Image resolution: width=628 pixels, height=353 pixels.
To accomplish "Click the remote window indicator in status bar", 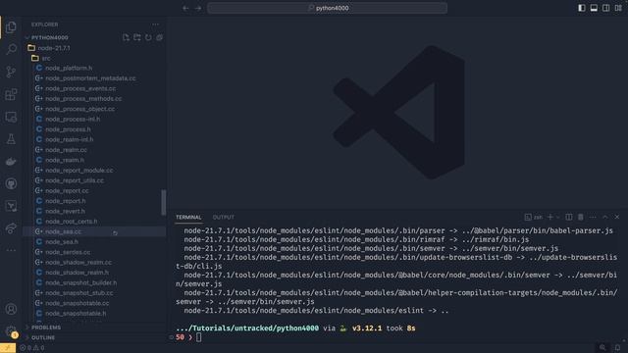I will [8, 348].
